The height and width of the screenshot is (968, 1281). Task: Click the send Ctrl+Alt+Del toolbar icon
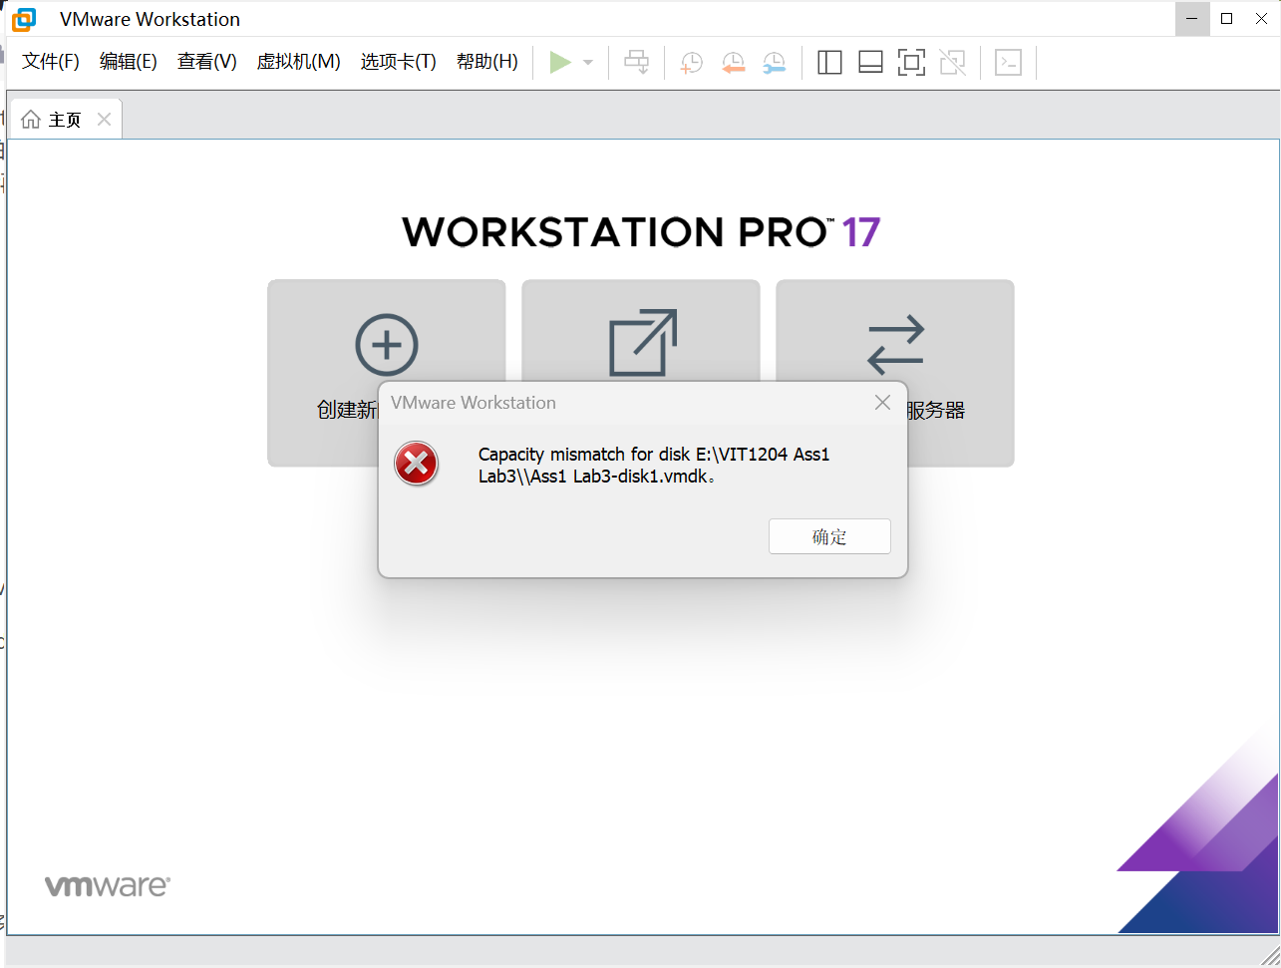pyautogui.click(x=636, y=62)
